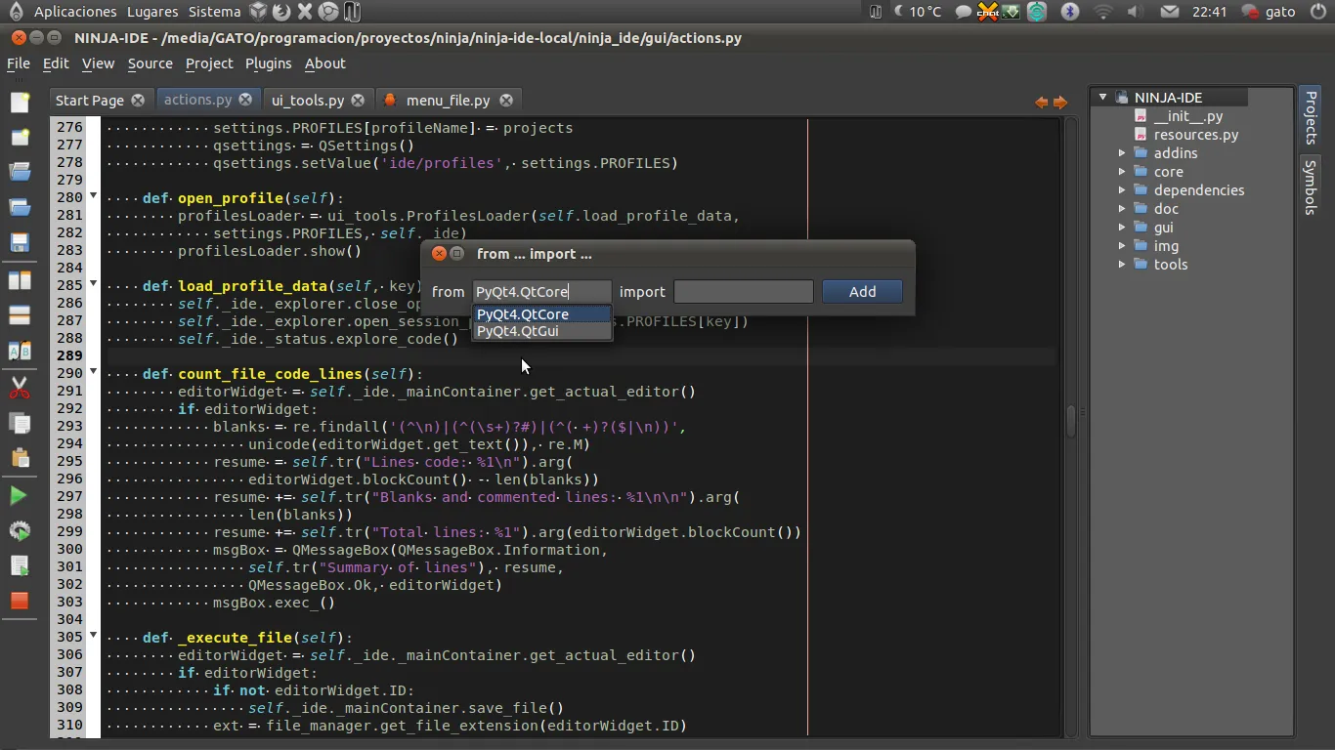Screen dimensions: 1335x750
Task: Open the split tabs horizontally icon
Action: click(x=20, y=280)
